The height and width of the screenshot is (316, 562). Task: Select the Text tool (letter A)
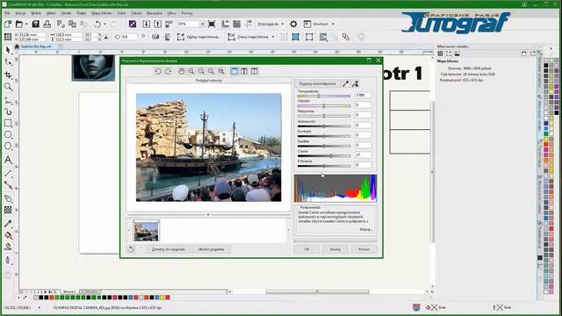click(x=8, y=160)
